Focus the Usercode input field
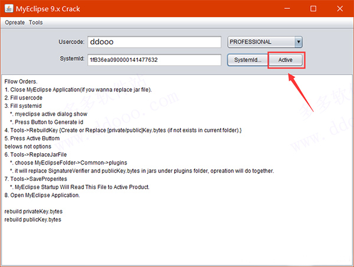 [x=154, y=42]
